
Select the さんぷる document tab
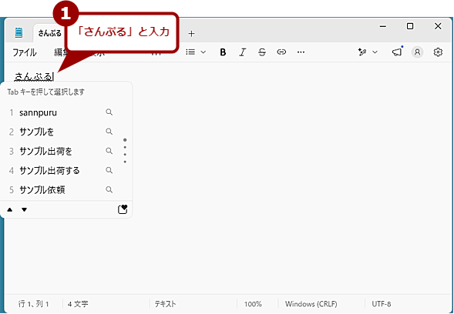point(50,33)
